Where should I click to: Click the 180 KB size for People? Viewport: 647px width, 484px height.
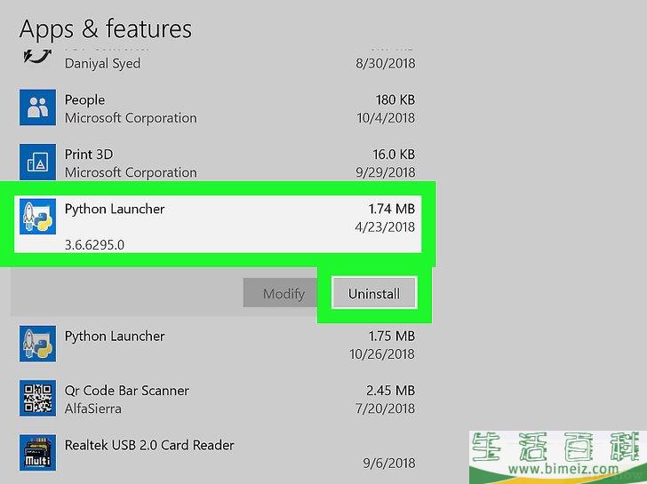395,99
